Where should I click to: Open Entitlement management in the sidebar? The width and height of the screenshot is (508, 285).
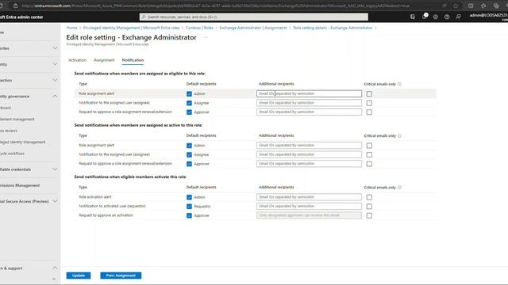[x=17, y=120]
